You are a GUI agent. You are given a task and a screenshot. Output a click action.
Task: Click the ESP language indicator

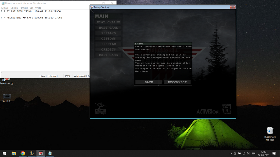(x=254, y=153)
